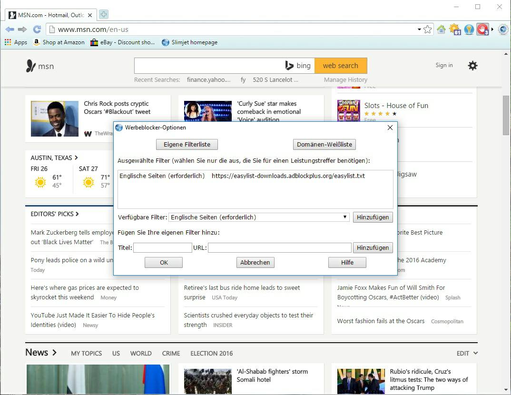
Task: Click the red hand ad blocker icon
Action: (x=482, y=30)
